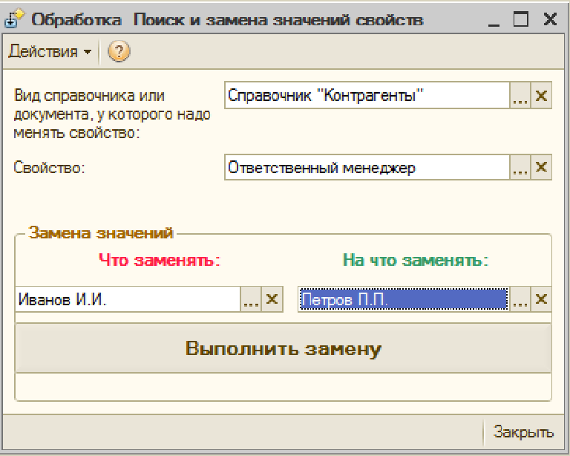Click the processing icon in the title bar

(15, 19)
